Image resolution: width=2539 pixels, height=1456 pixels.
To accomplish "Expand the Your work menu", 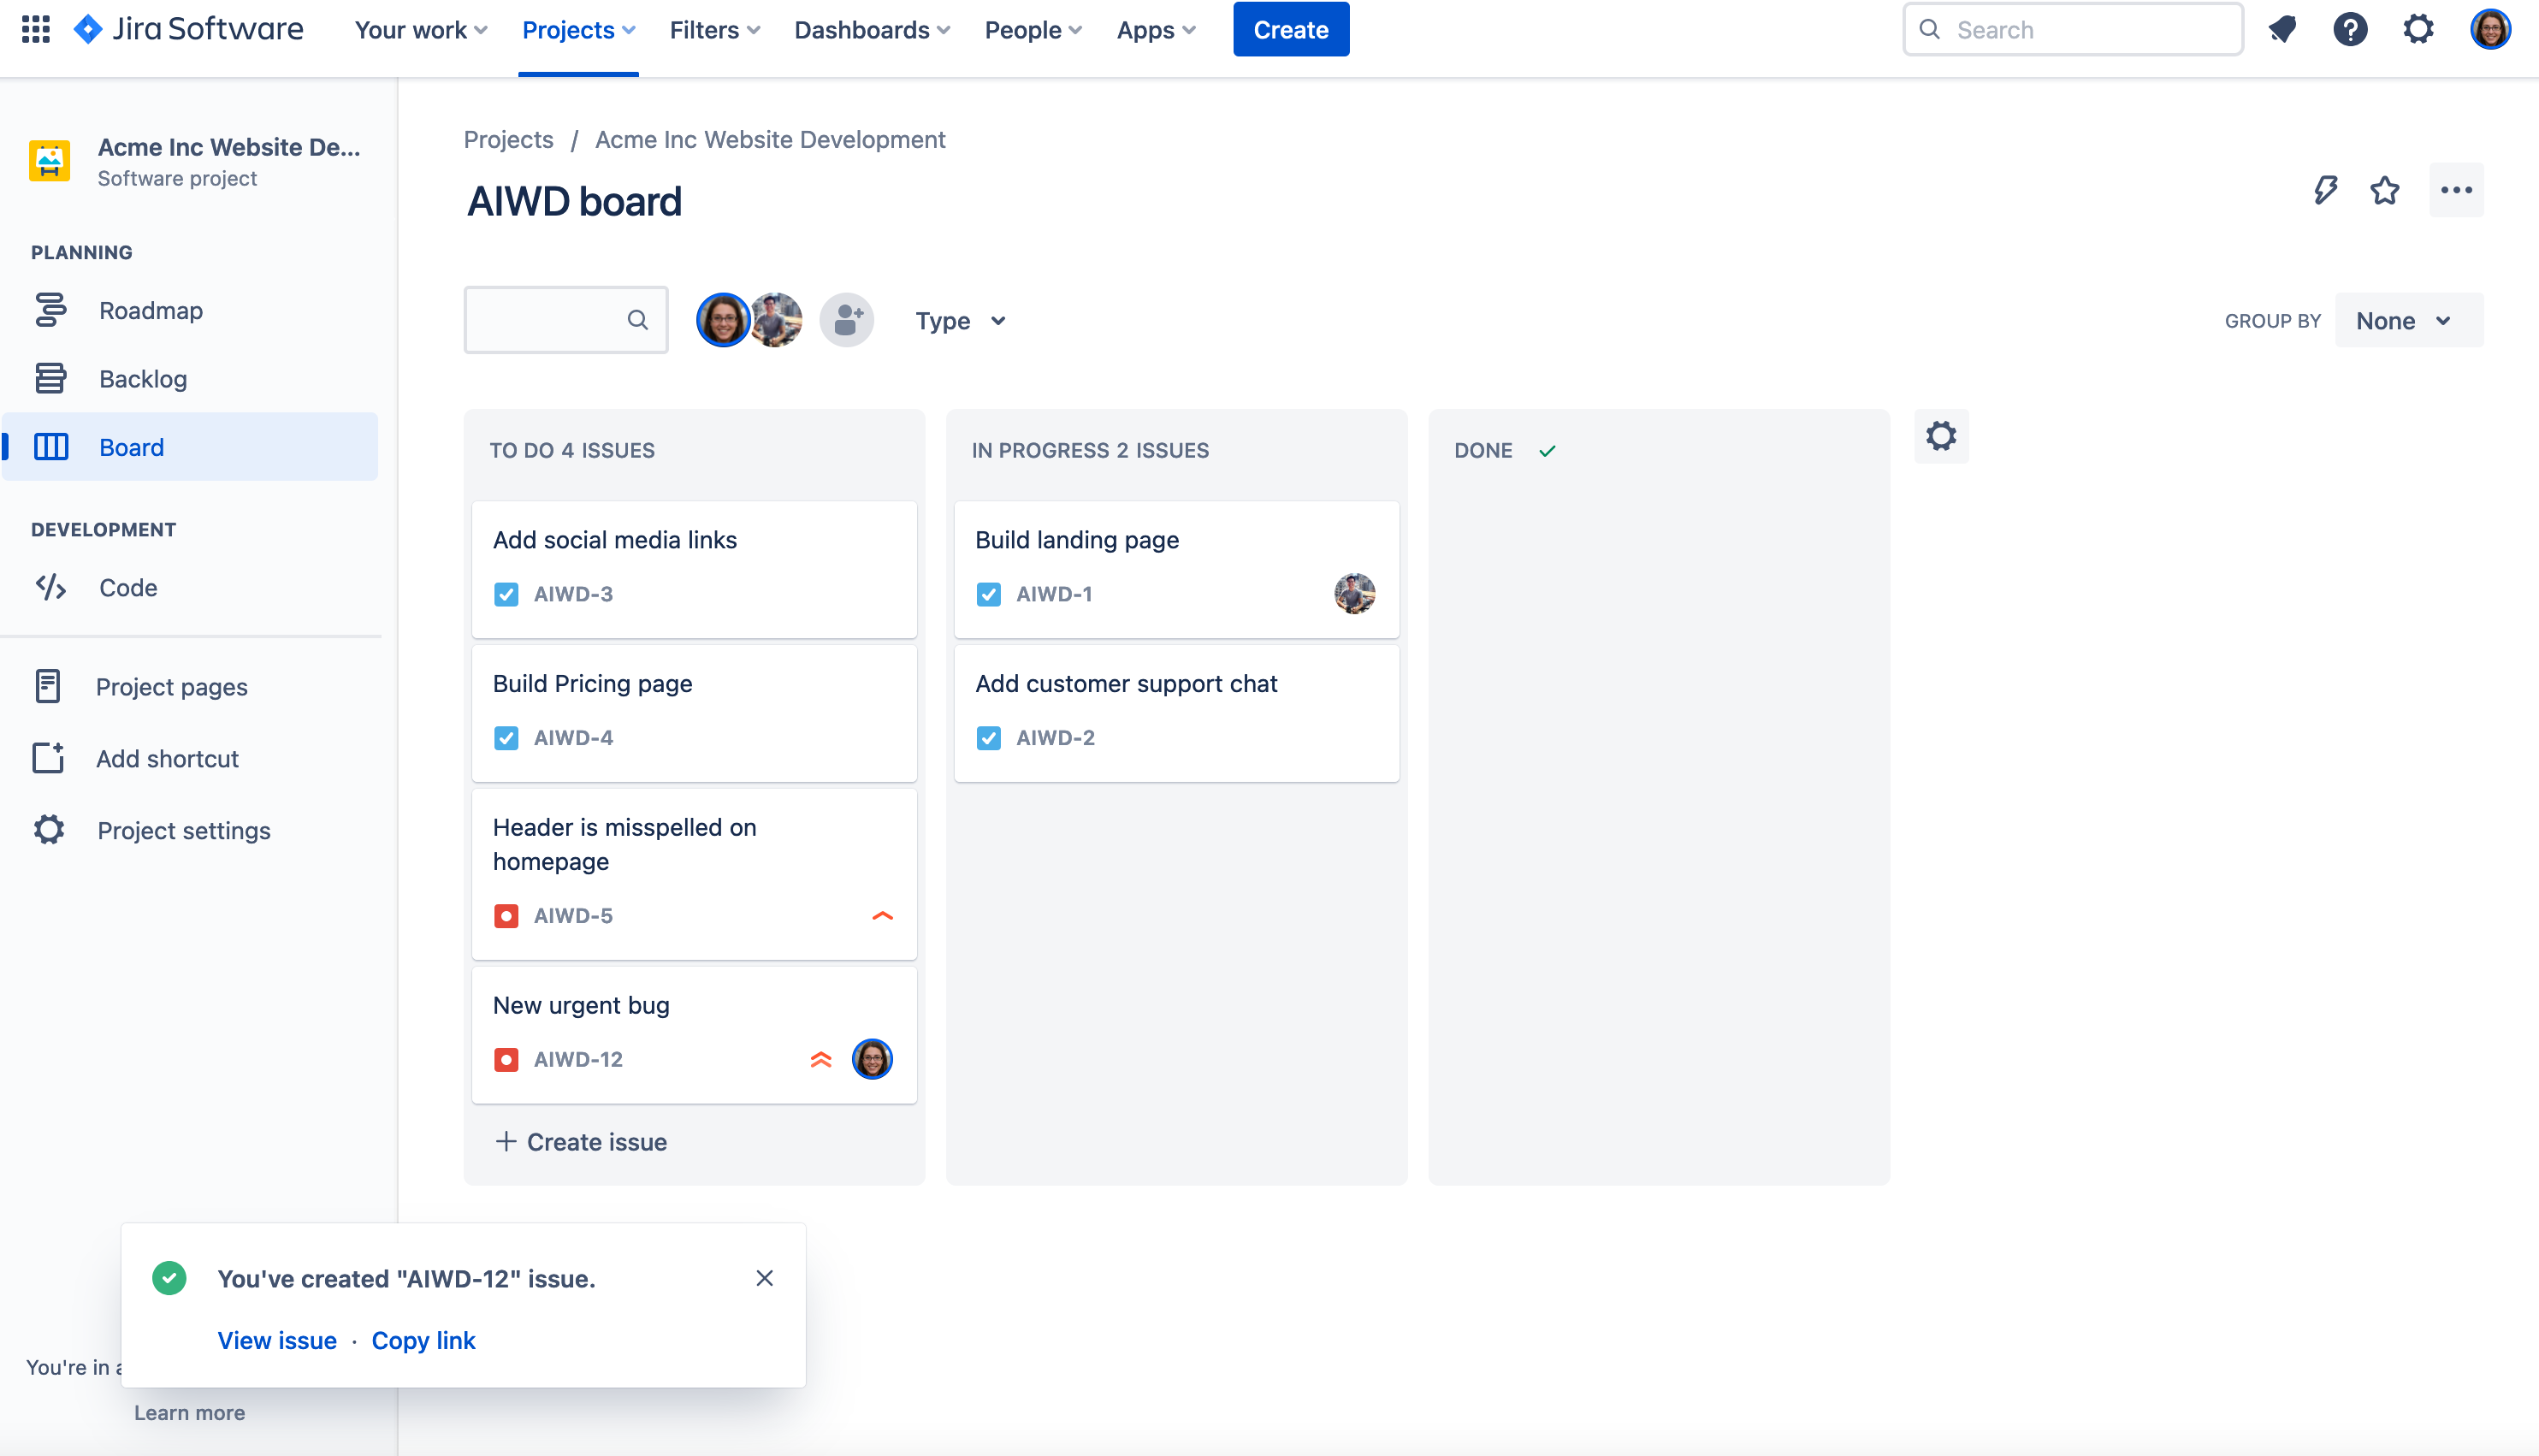I will pos(422,30).
